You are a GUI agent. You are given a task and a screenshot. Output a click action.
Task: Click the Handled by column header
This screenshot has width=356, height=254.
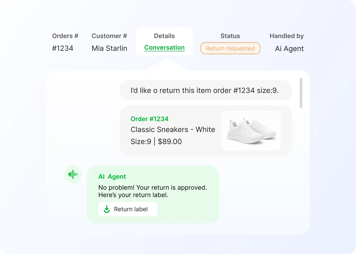pyautogui.click(x=287, y=36)
